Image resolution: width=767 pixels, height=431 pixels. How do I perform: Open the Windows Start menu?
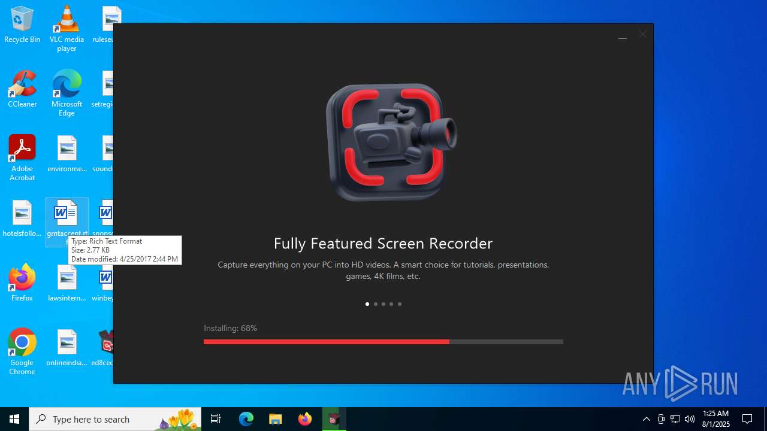point(14,419)
